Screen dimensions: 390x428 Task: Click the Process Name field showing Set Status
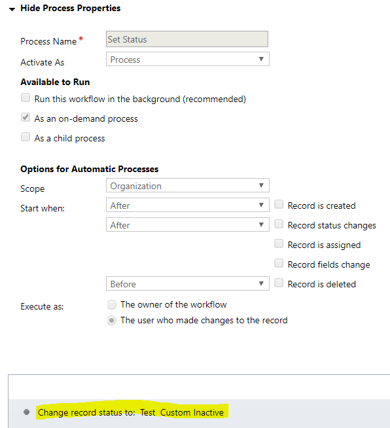(187, 39)
